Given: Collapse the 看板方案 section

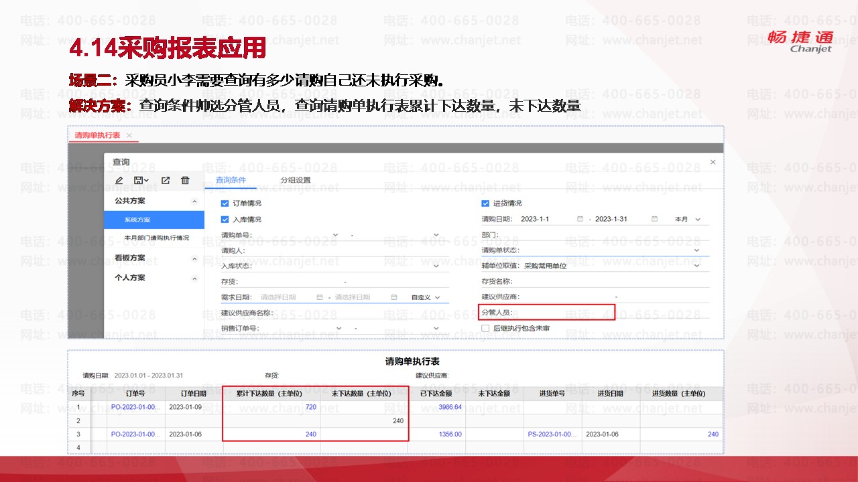Looking at the screenshot, I should point(194,258).
